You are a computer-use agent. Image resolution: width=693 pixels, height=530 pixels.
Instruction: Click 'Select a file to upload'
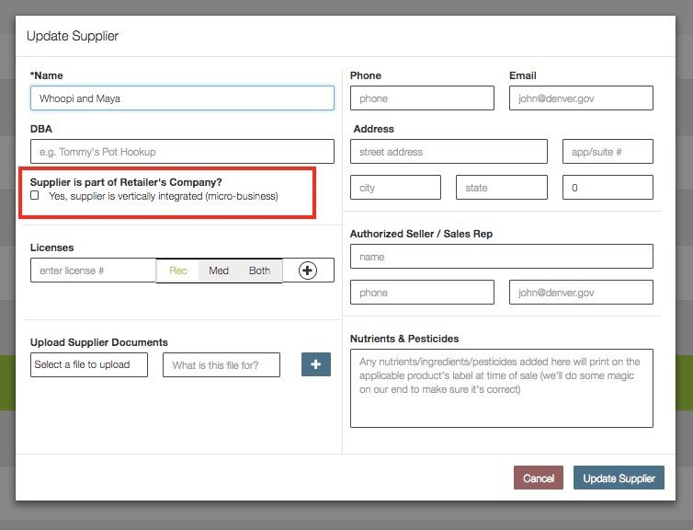88,364
